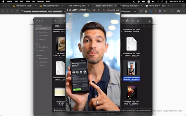Click the Wi-Fi icon in the menu bar

point(158,2)
